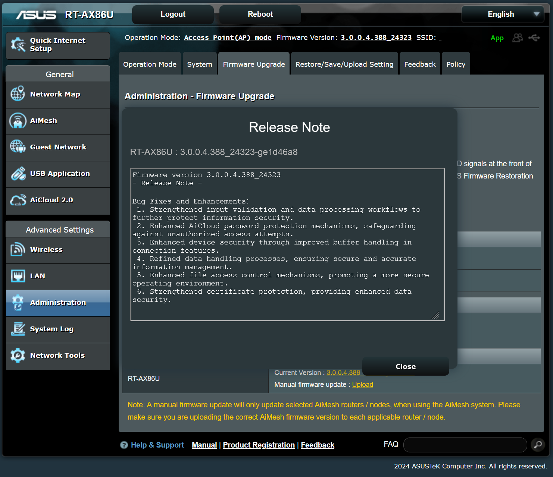Click the Help & Support question icon

[x=124, y=445]
